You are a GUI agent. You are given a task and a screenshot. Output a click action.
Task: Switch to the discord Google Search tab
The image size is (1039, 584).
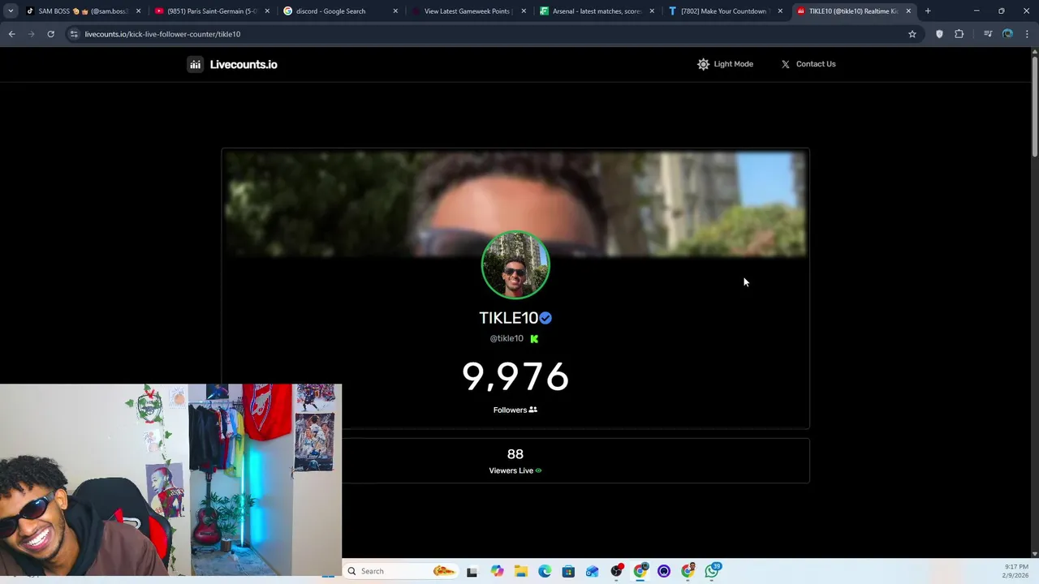340,11
